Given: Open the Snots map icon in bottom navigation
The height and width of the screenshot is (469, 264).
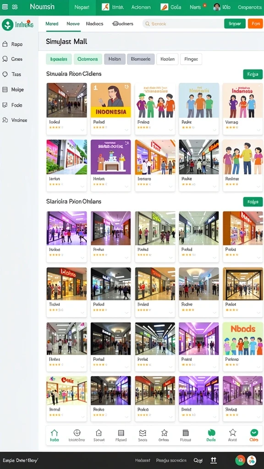Looking at the screenshot, I should tap(143, 433).
